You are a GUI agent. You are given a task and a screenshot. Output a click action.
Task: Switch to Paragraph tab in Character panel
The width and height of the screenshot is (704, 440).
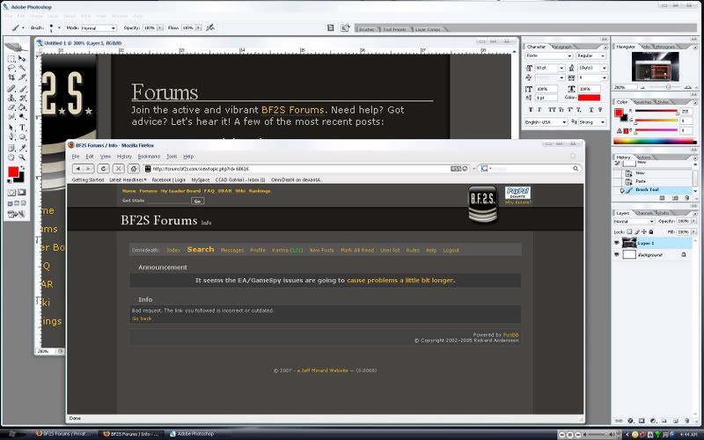[561, 47]
